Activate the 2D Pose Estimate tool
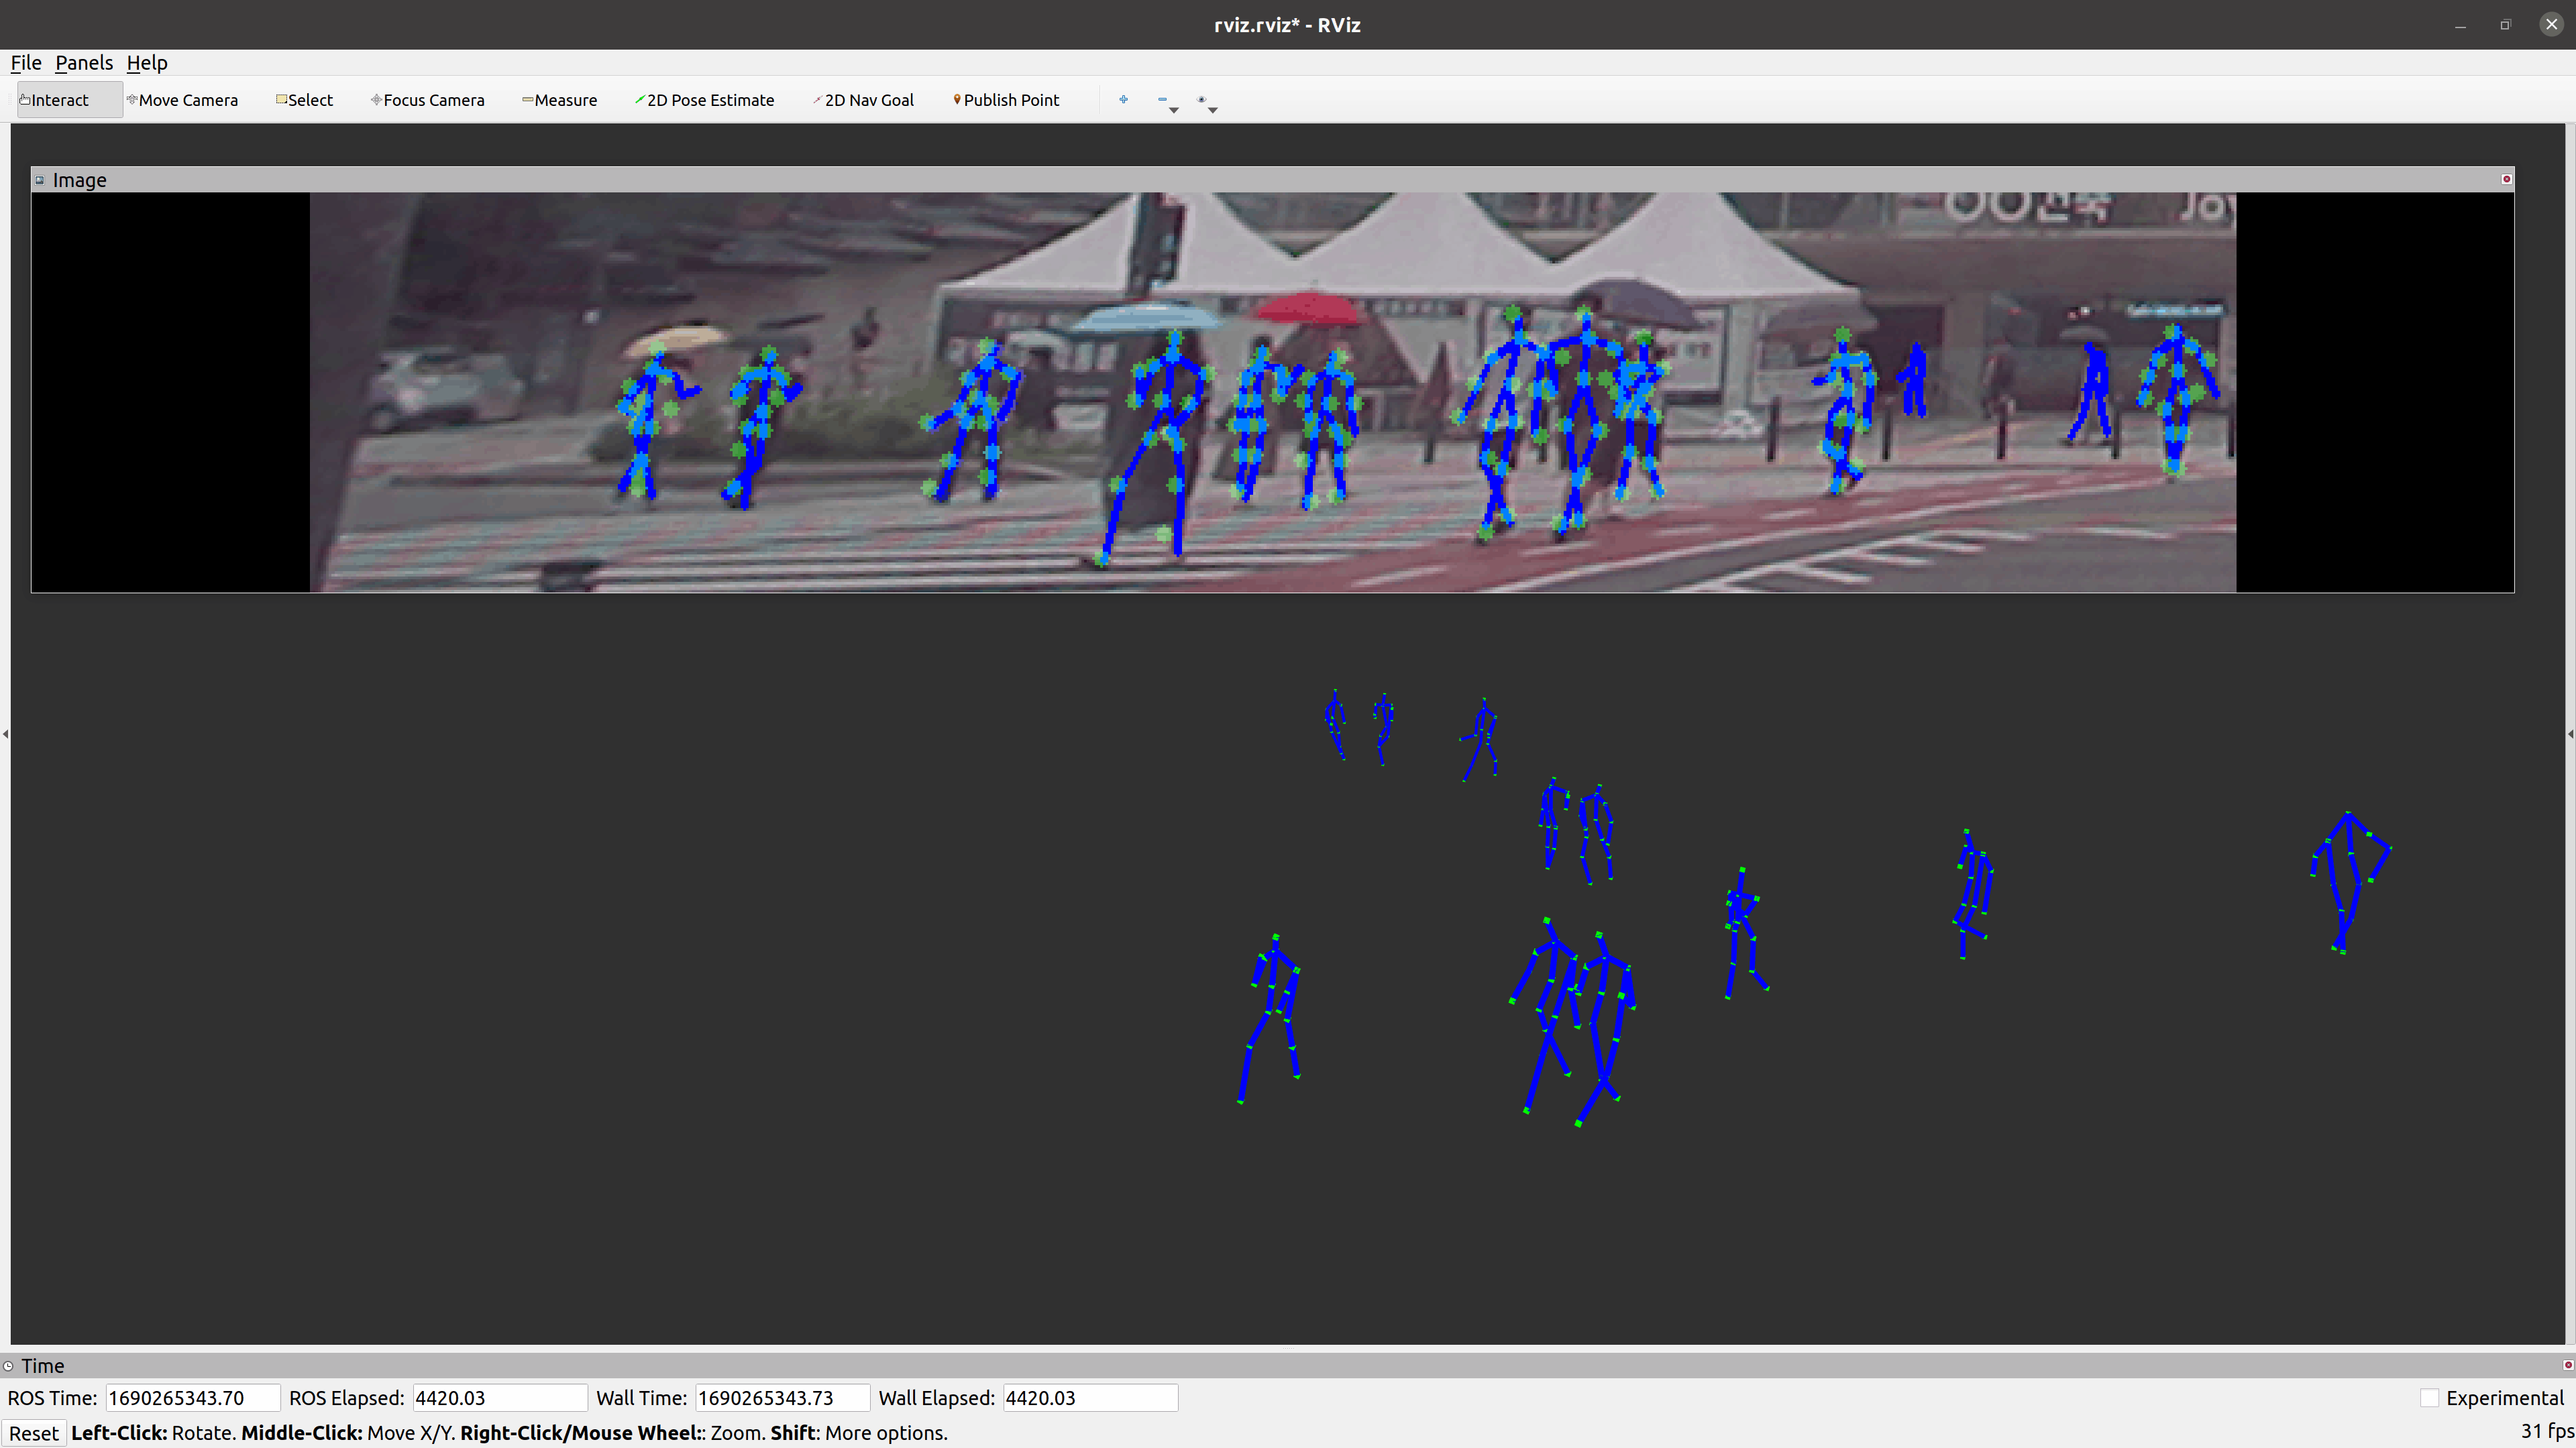2576x1448 pixels. coord(705,100)
